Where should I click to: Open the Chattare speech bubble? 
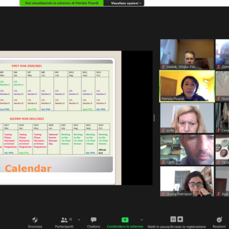pos(94,220)
